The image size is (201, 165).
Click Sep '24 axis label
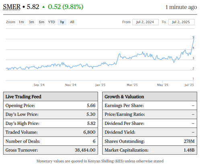(39, 85)
